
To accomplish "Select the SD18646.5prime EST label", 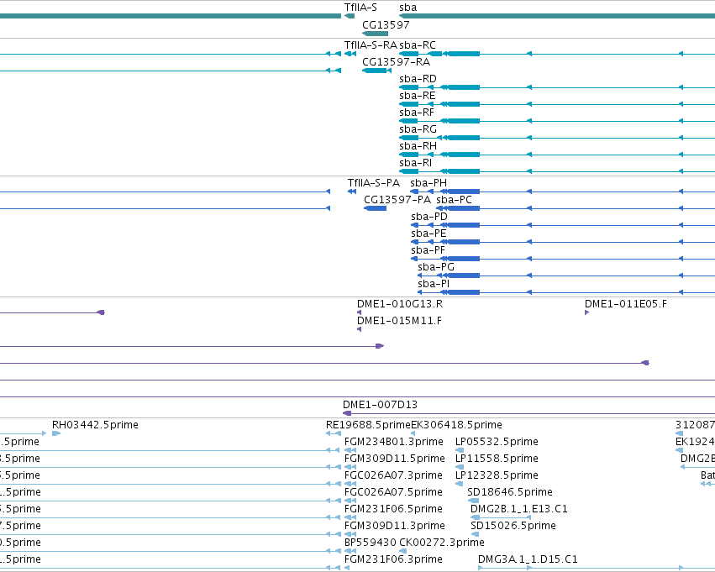I will [x=510, y=492].
